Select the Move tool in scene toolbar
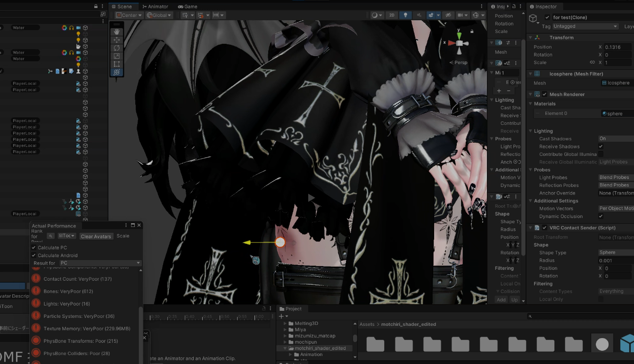 (117, 40)
